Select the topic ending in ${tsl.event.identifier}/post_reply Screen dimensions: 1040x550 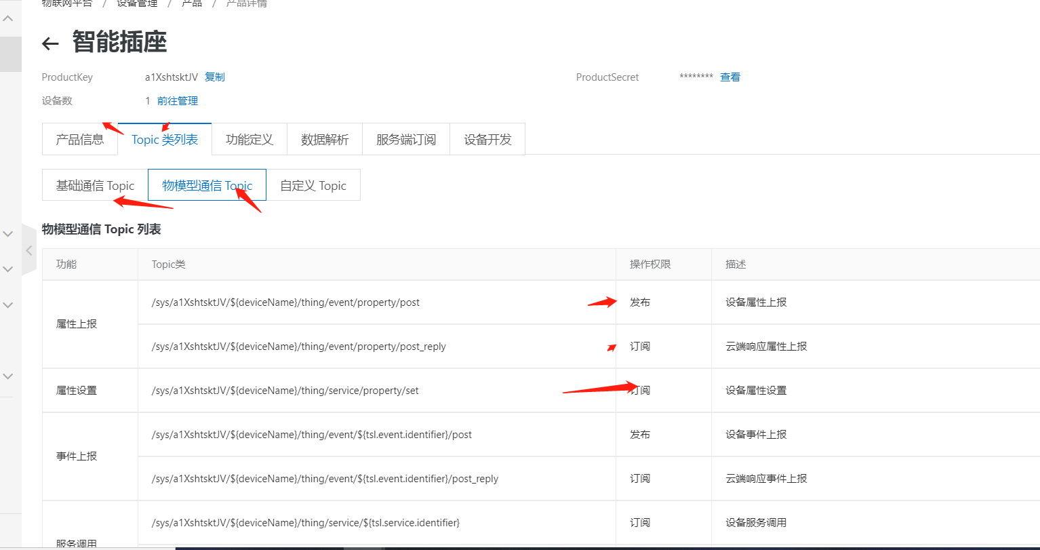[325, 479]
